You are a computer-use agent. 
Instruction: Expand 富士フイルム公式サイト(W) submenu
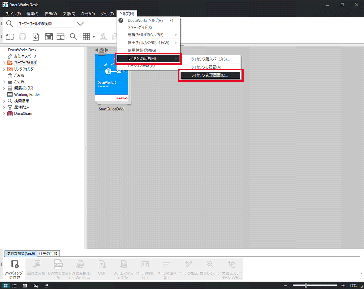point(149,43)
